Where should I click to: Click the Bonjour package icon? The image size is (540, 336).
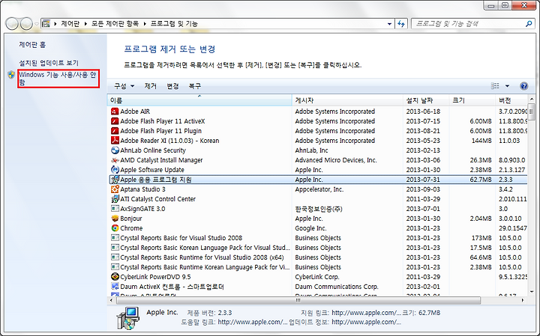115,219
